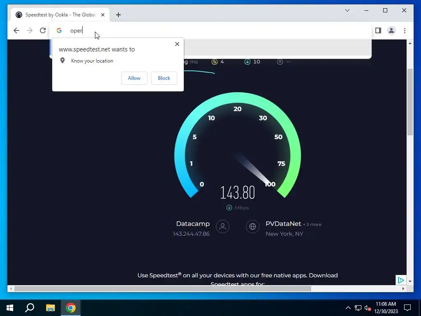Click the scroll right arrow

[x=403, y=288]
